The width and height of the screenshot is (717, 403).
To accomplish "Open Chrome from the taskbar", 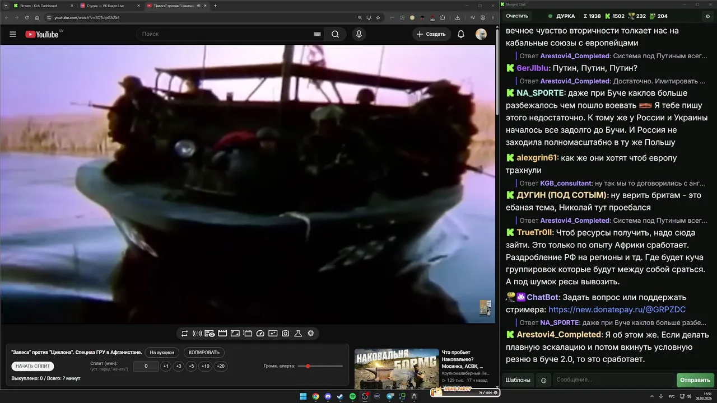I will [x=315, y=396].
